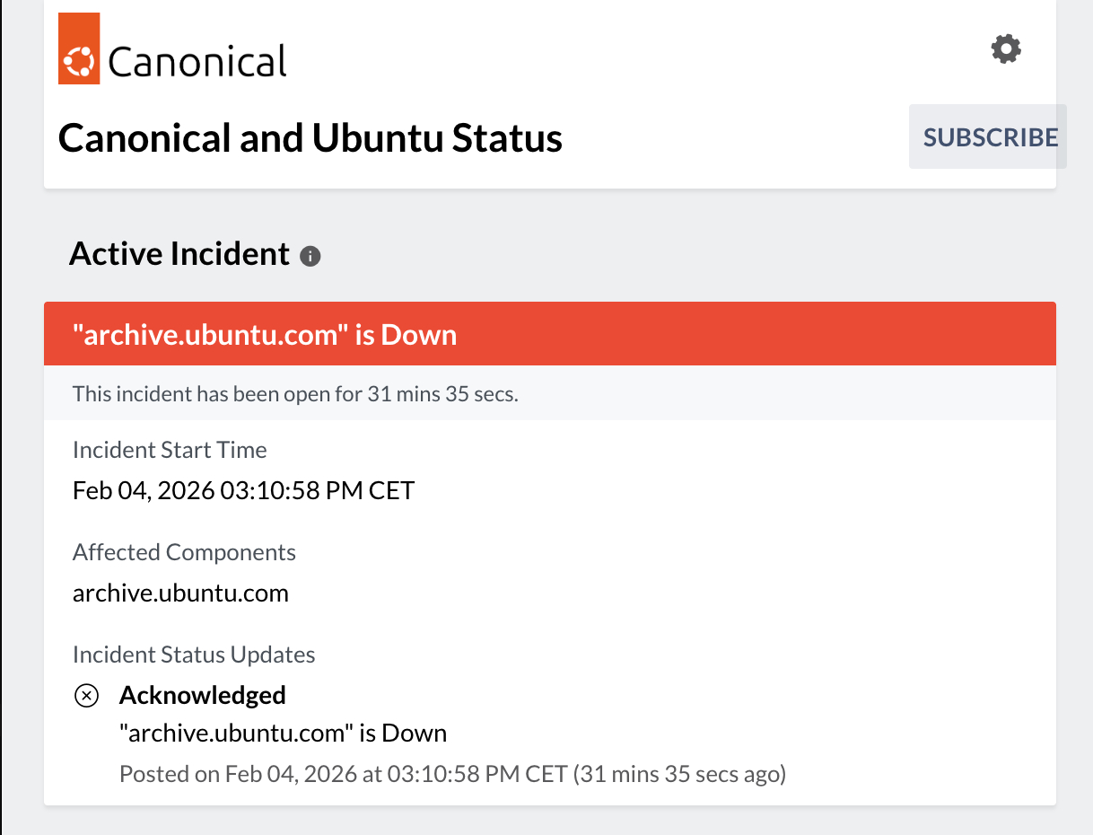Click the bold "Acknowledged" status heading
This screenshot has height=835, width=1093.
[x=203, y=695]
